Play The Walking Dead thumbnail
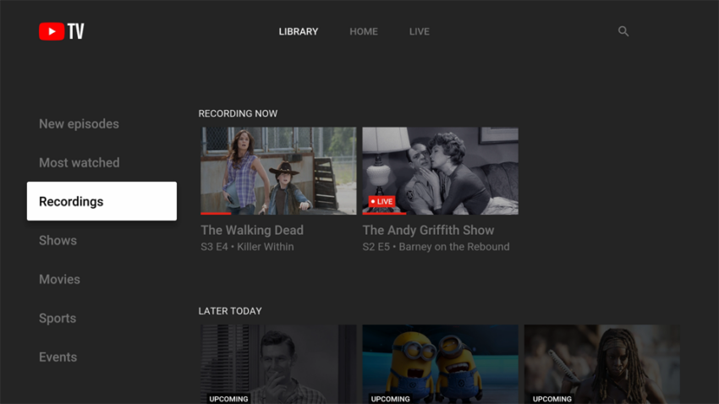The height and width of the screenshot is (404, 719). coord(278,171)
